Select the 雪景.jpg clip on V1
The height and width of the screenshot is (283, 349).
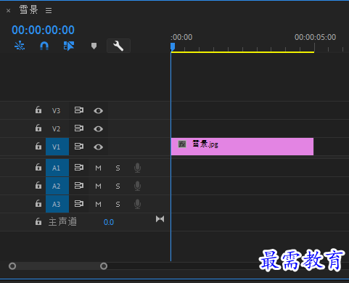242,147
